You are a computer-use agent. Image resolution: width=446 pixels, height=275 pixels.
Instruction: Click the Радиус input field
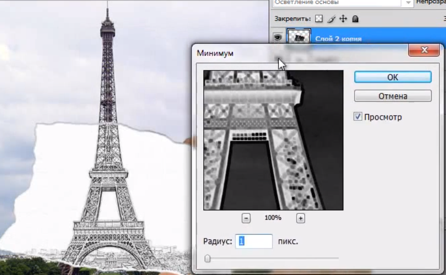coord(254,241)
